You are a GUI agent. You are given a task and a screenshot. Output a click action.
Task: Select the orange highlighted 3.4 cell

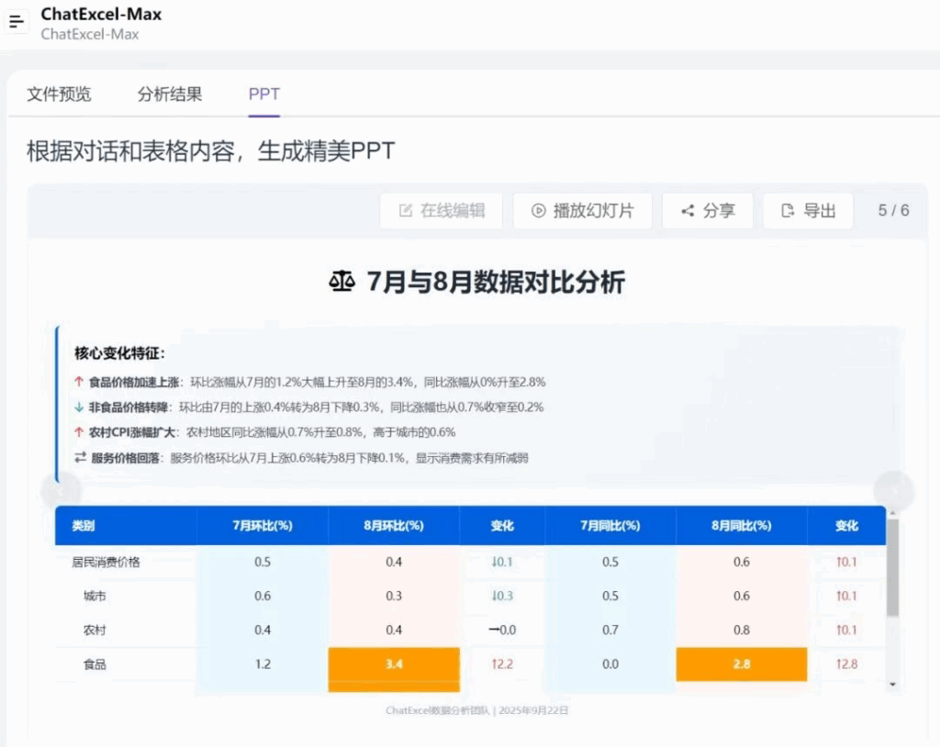pos(393,663)
